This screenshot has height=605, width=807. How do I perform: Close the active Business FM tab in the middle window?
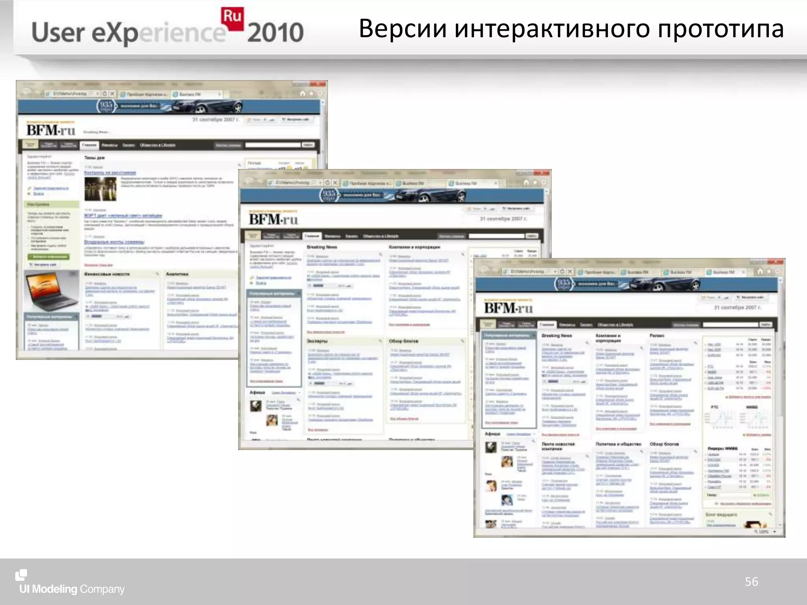pyautogui.click(x=496, y=183)
